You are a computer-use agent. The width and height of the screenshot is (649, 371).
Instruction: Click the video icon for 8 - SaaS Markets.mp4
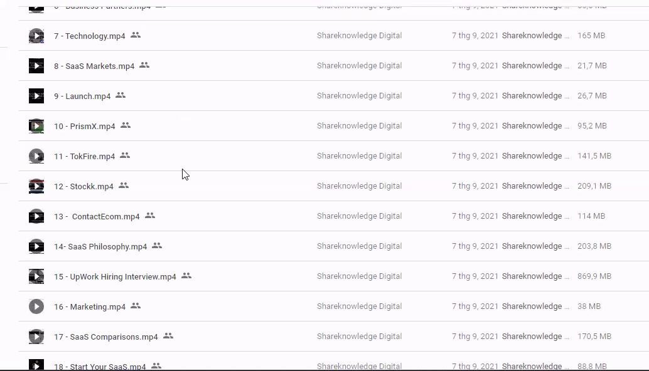[x=36, y=66]
